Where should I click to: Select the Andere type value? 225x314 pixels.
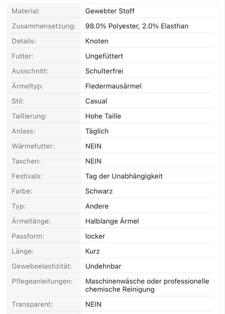[97, 206]
